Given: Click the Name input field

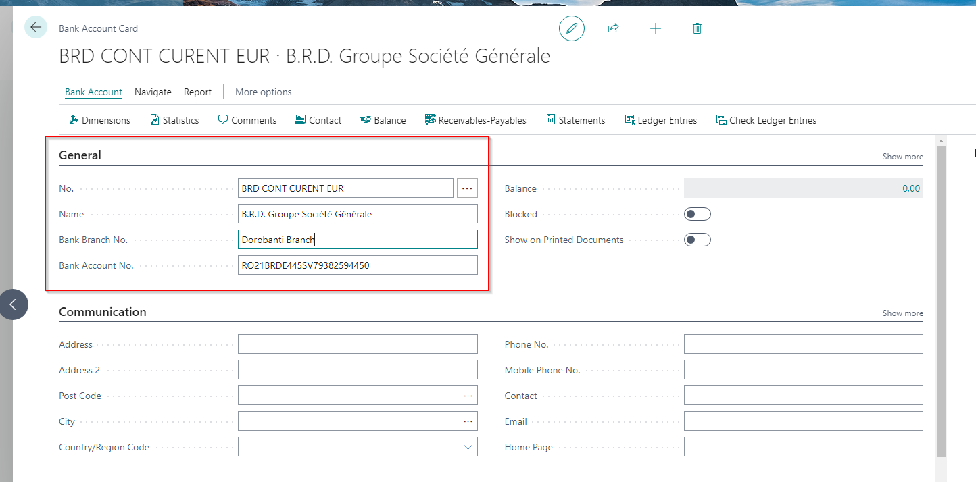Looking at the screenshot, I should point(358,214).
